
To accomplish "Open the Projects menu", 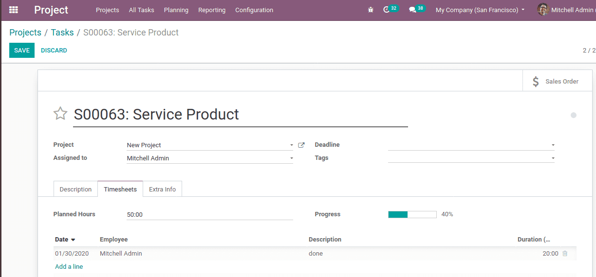I will [108, 10].
